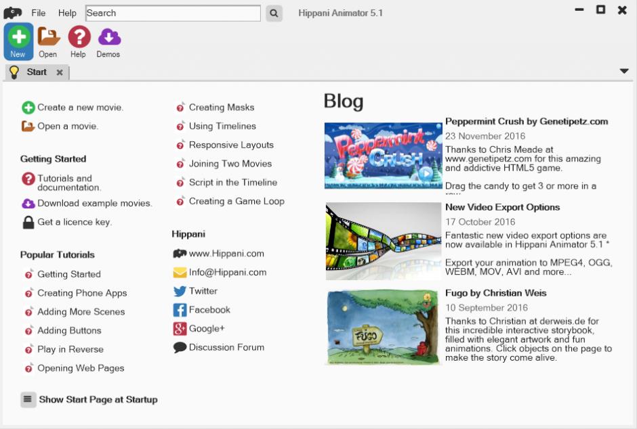The height and width of the screenshot is (429, 637).
Task: Expand the tab list dropdown arrow
Action: click(x=624, y=71)
